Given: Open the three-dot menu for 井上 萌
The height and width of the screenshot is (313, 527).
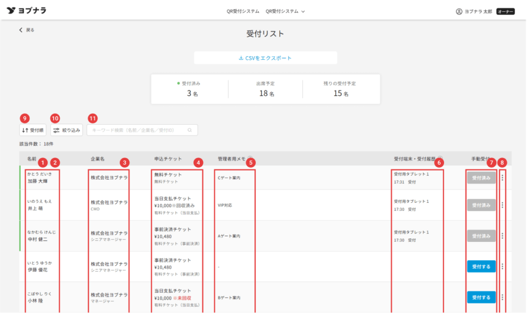Looking at the screenshot, I should (x=502, y=205).
